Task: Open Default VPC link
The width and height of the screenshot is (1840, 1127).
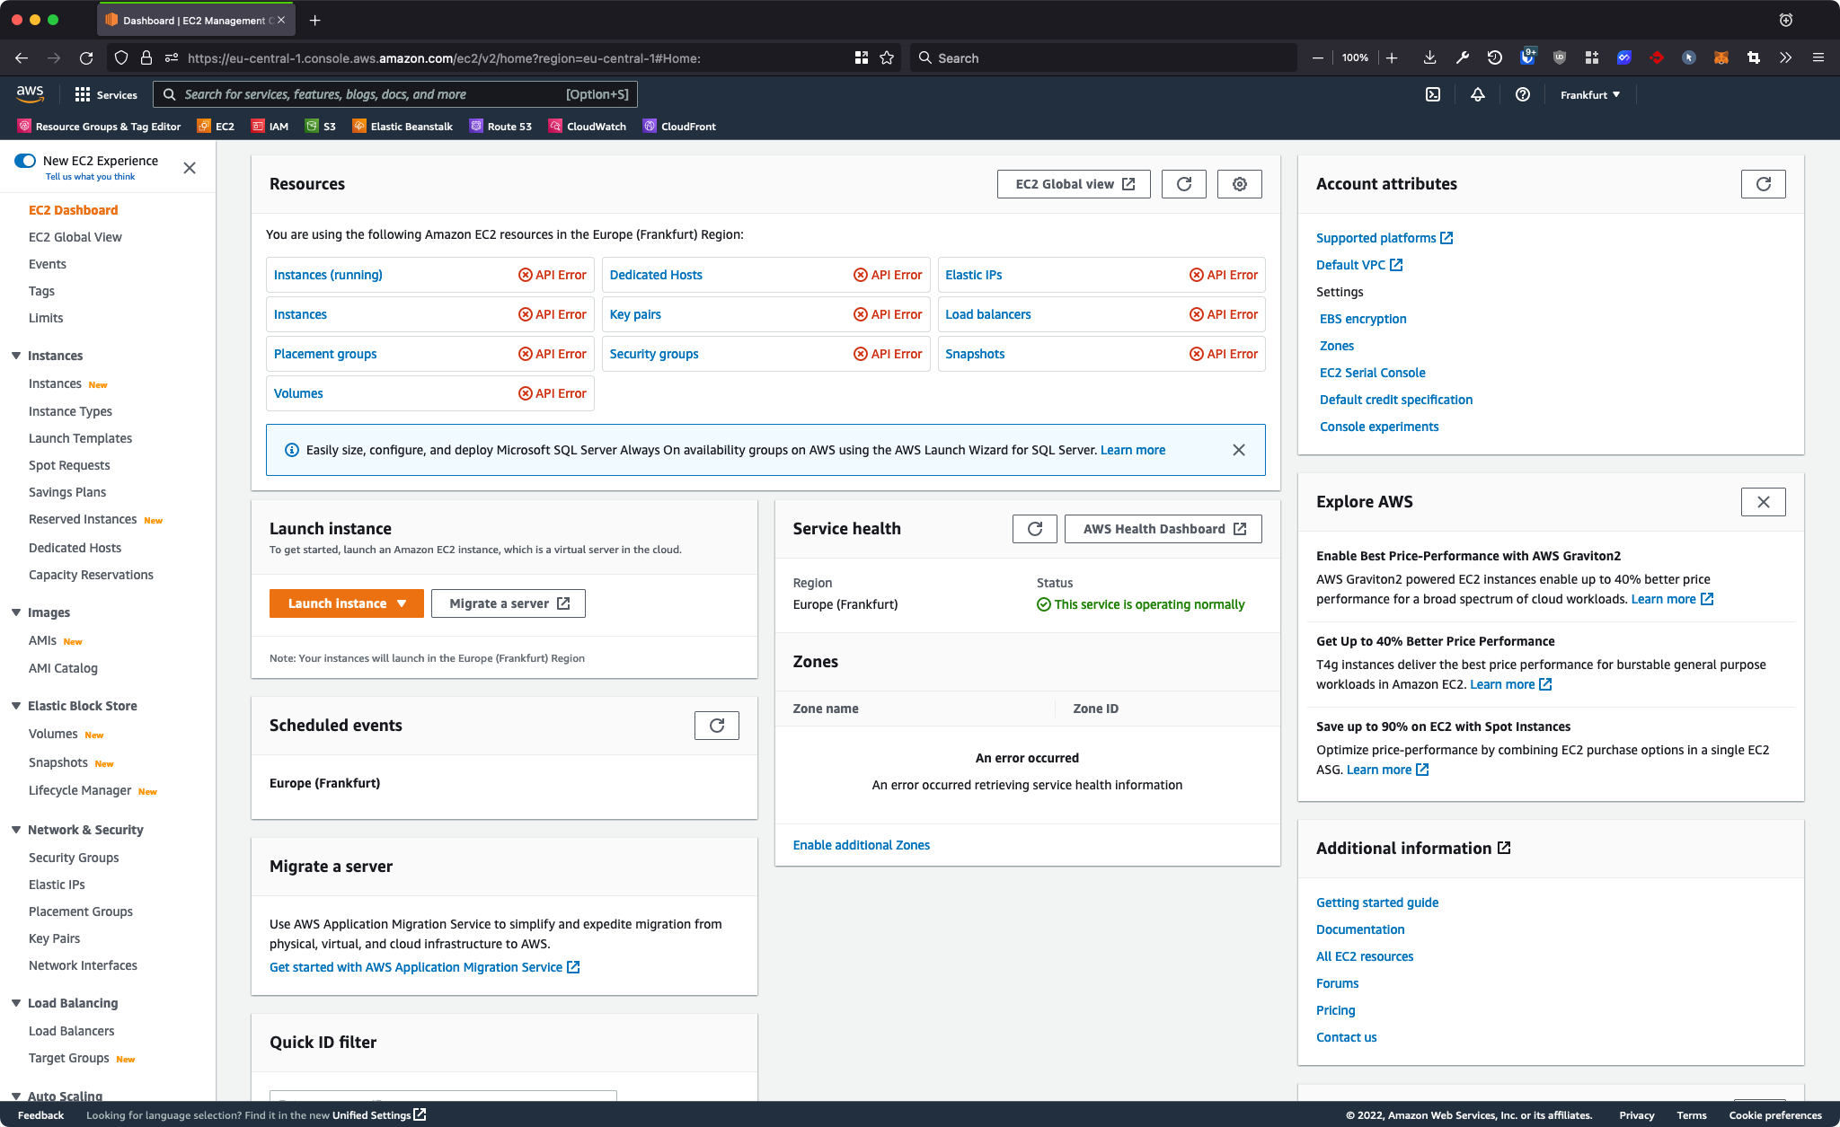Action: 1359,265
